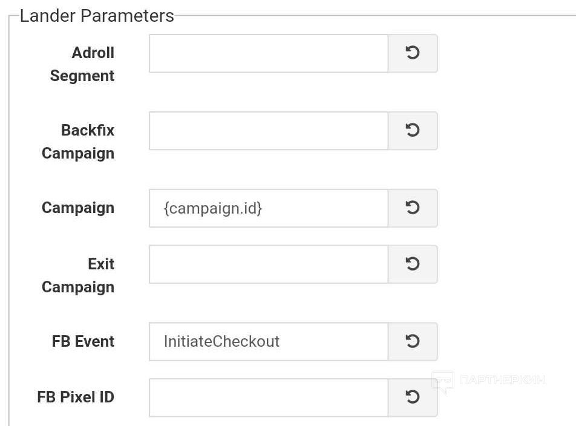Click the Backfix Campaign label
Viewport: 576px width, 426px height.
(78, 142)
